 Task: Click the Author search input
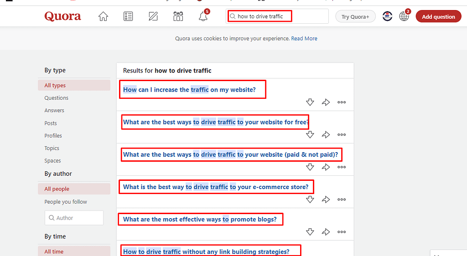[74, 218]
